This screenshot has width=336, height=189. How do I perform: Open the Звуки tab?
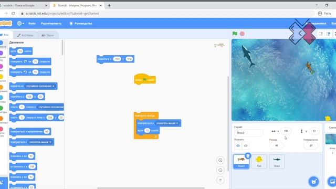click(x=48, y=35)
